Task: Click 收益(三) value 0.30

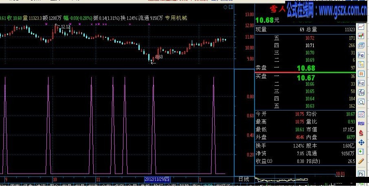Action: (301, 161)
